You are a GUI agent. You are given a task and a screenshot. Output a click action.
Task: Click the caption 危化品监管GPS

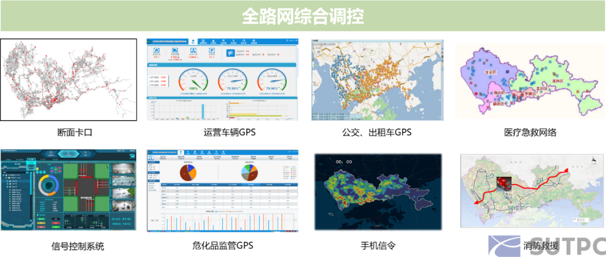(223, 245)
